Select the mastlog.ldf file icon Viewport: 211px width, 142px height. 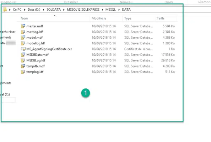23,32
